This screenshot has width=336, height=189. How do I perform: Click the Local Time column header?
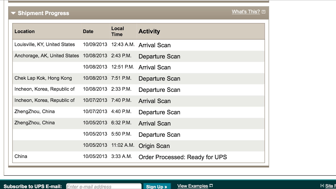(x=117, y=32)
